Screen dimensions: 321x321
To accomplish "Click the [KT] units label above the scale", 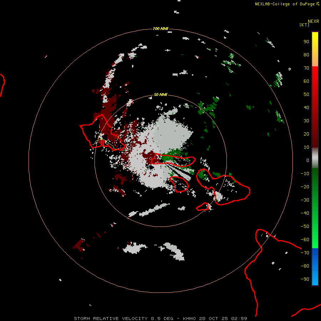I will click(x=304, y=25).
